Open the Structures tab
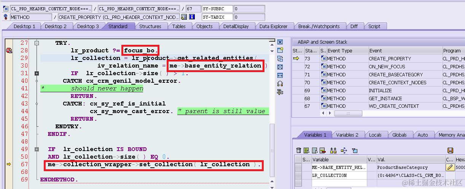The height and width of the screenshot is (189, 465). [x=150, y=26]
